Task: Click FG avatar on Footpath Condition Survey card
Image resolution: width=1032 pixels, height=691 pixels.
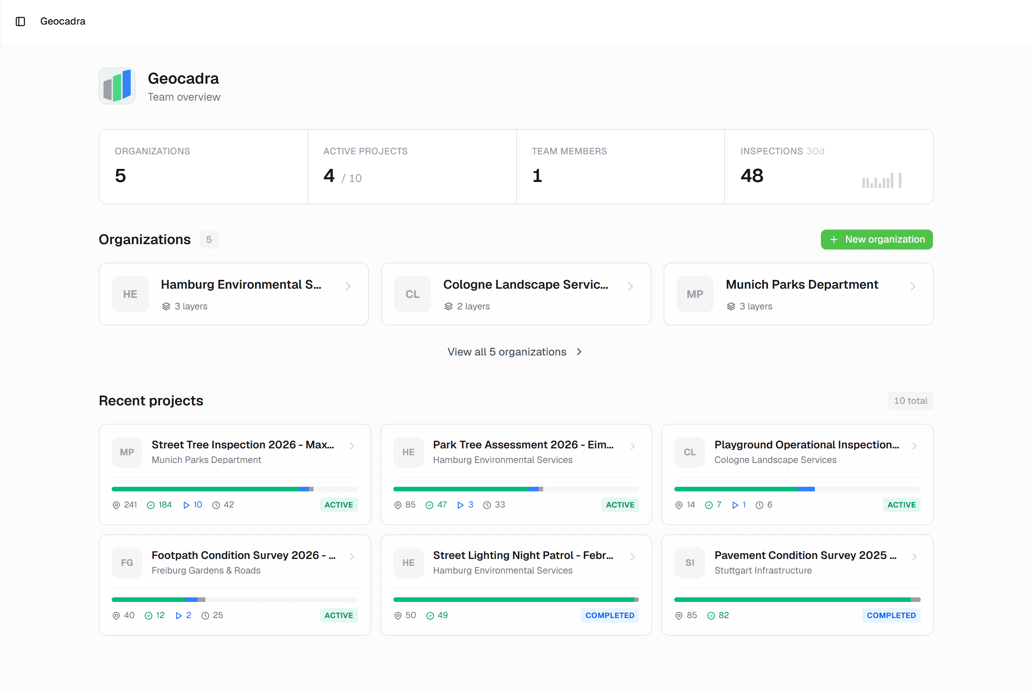Action: pyautogui.click(x=127, y=563)
